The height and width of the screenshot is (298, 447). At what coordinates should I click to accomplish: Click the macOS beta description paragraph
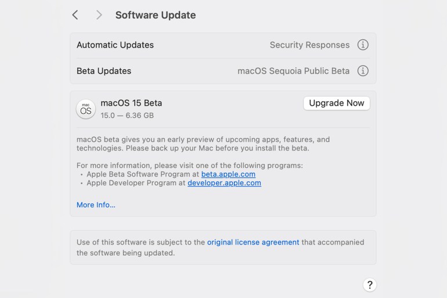203,143
